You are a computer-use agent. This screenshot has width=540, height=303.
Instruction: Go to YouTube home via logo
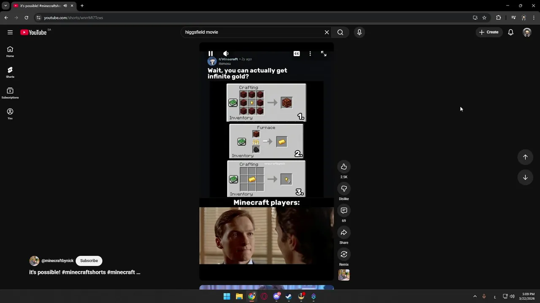click(x=33, y=32)
